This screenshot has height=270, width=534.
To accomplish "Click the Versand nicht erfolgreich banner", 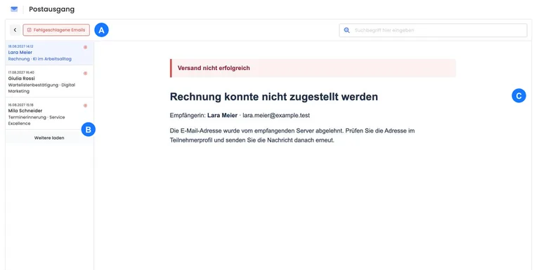I will (x=313, y=68).
